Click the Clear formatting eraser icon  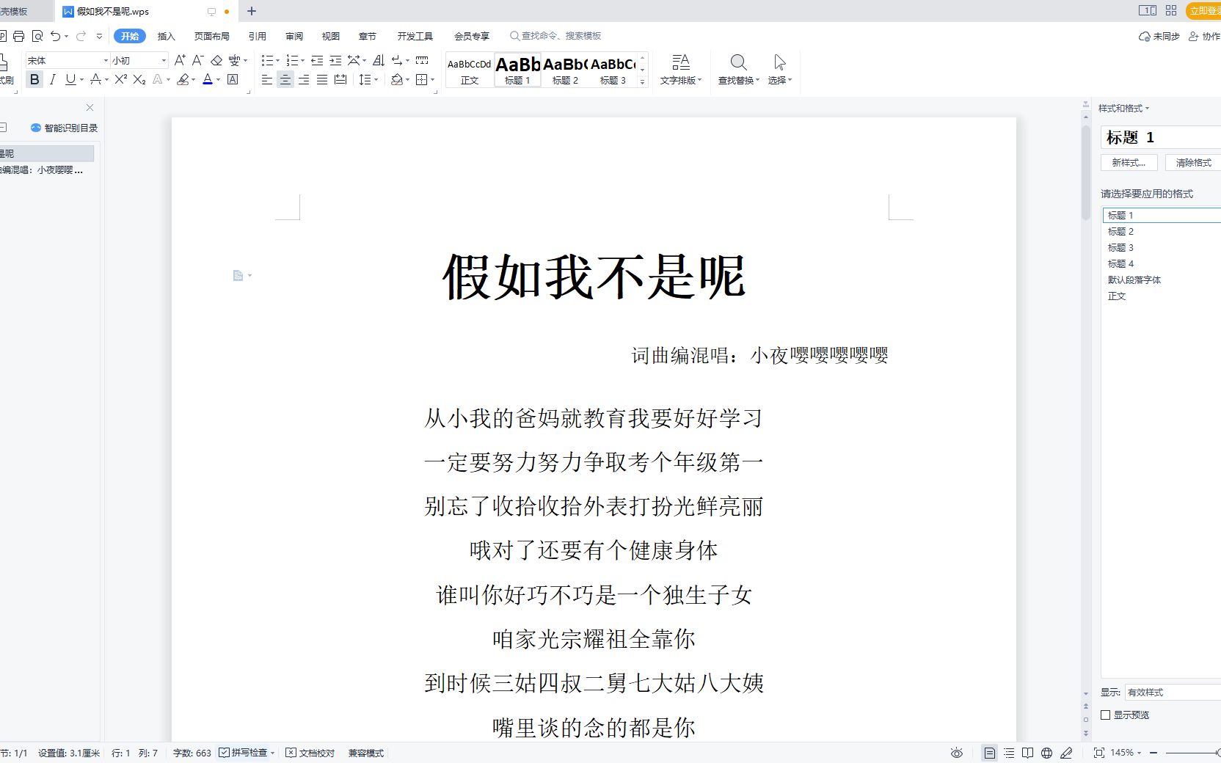[216, 60]
